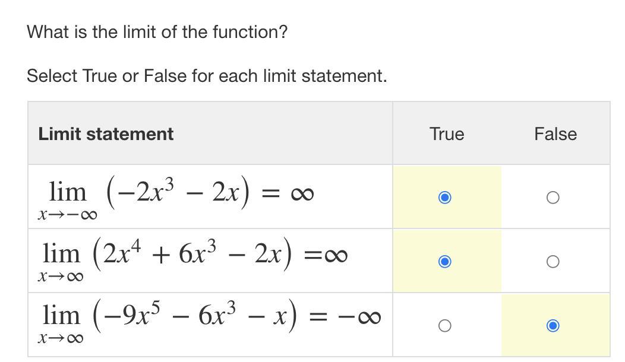Click the question text about the function's limit
This screenshot has width=625, height=362.
(157, 32)
